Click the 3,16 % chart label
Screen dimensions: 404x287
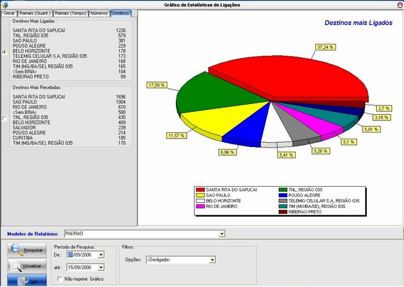click(x=381, y=117)
